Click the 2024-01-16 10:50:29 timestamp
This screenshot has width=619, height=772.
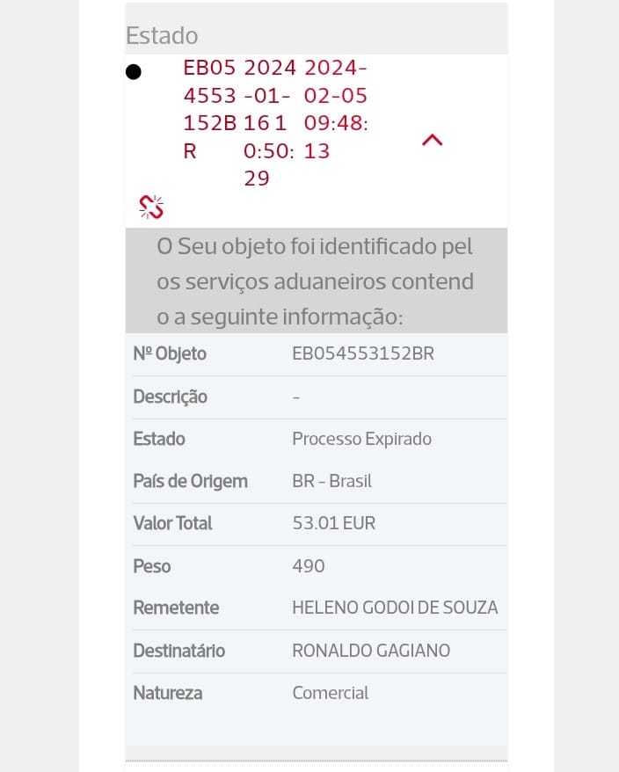tap(269, 123)
